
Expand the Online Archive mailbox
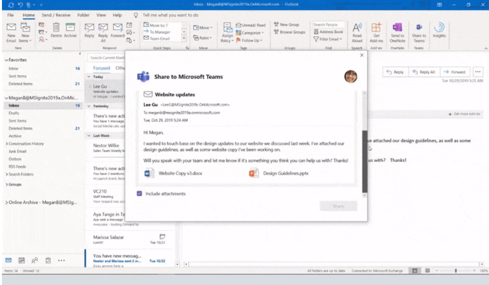click(x=6, y=203)
